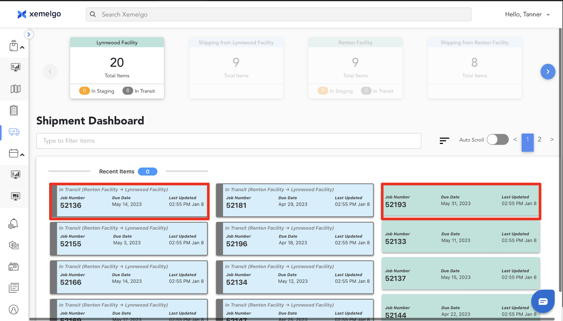Click the xemelgo logo
Screen dimensions: 563x321
click(x=39, y=14)
